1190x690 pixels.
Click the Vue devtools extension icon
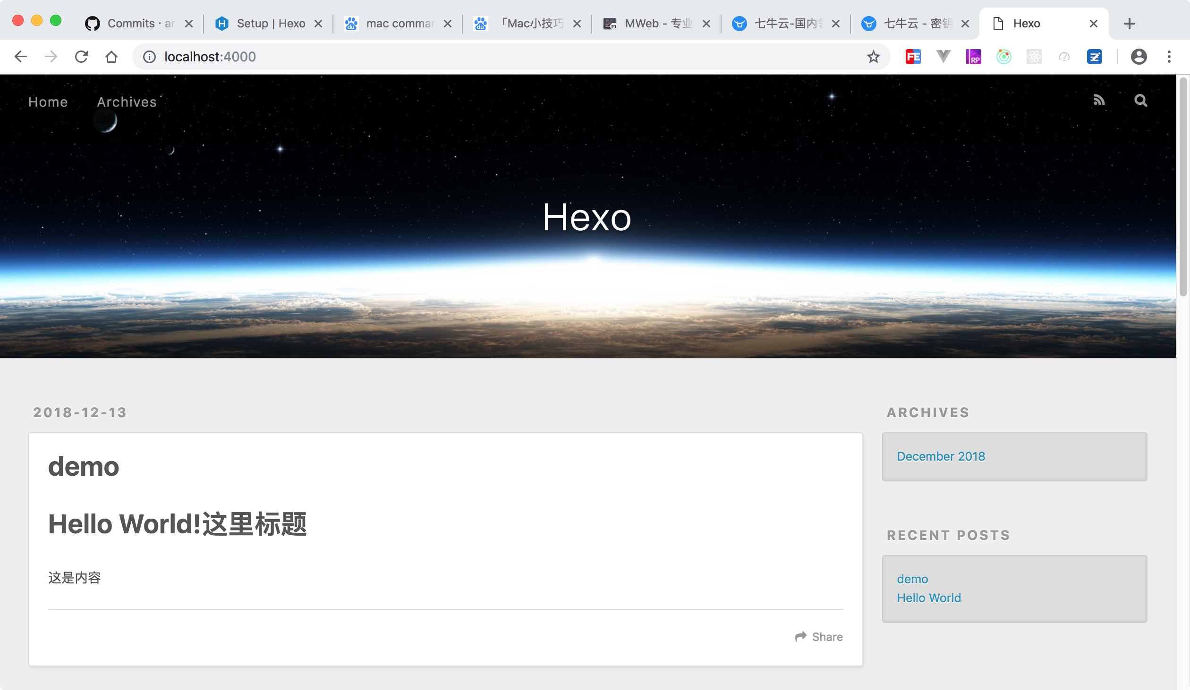pos(943,57)
